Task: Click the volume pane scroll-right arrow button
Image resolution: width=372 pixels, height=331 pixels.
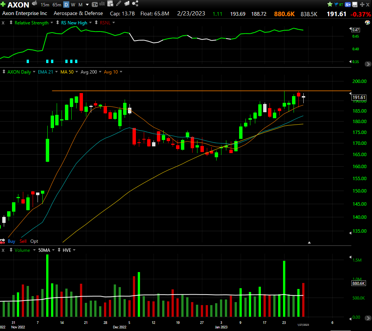Action: (x=368, y=318)
